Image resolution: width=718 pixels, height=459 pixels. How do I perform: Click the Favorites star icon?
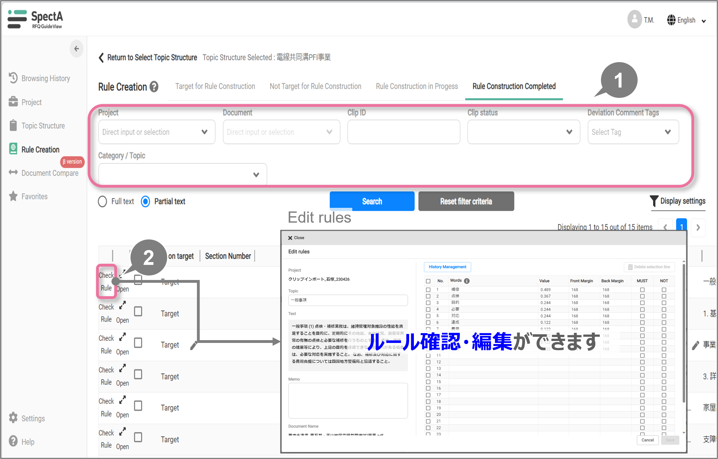(13, 196)
